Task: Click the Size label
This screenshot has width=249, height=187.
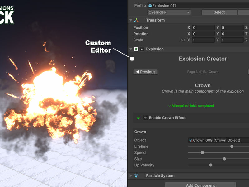Action: tap(138, 159)
